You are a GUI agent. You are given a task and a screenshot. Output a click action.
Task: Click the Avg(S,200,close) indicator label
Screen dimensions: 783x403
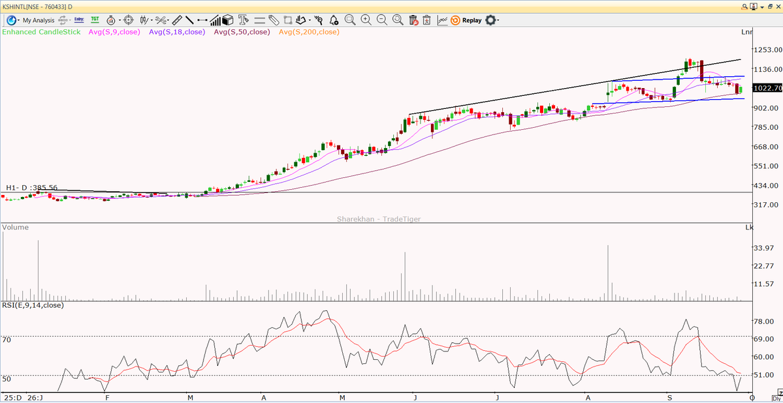click(309, 32)
